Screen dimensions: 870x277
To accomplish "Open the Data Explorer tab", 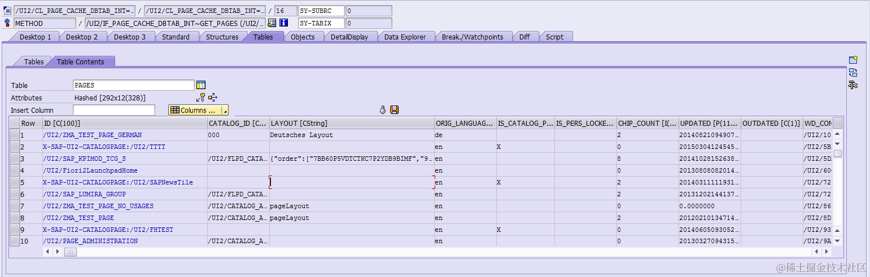I will click(405, 37).
